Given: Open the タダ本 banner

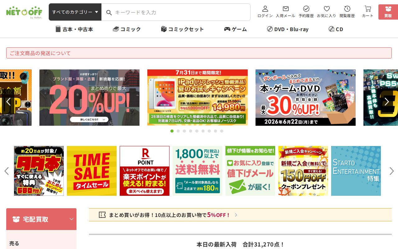Looking at the screenshot, I should tap(39, 171).
